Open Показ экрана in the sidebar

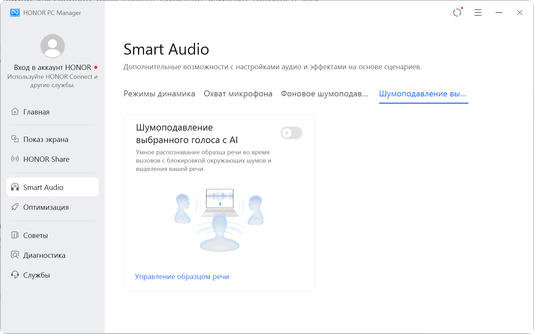coord(52,139)
